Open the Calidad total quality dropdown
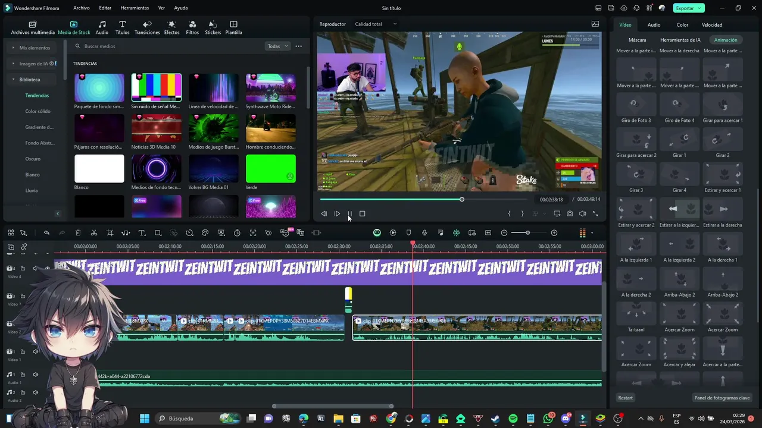Viewport: 762px width, 428px height. click(376, 24)
